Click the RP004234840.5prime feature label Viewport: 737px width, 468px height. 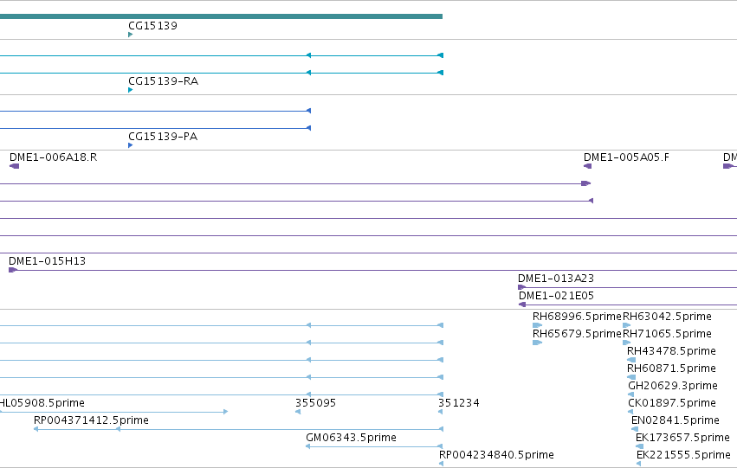[x=496, y=455]
